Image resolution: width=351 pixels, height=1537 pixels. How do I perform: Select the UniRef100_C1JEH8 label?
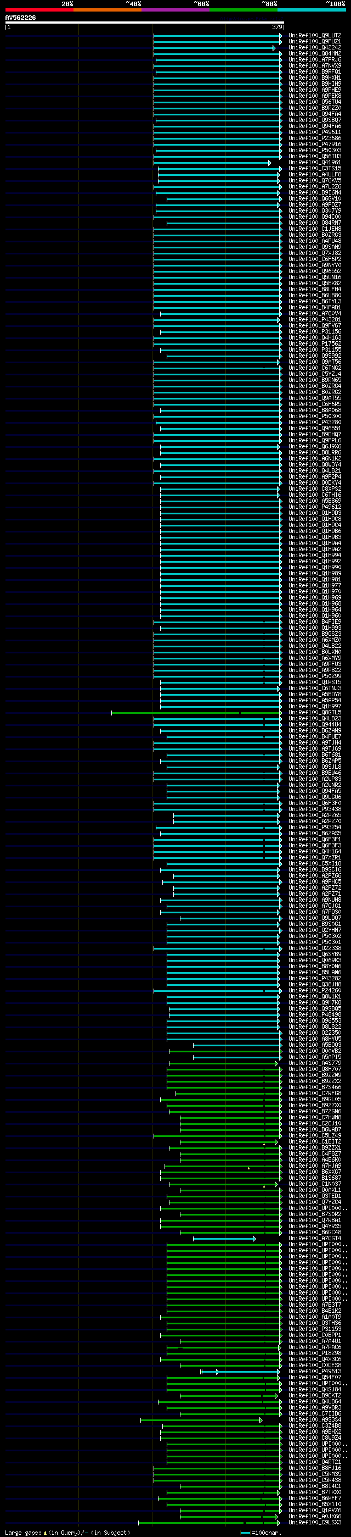point(315,229)
